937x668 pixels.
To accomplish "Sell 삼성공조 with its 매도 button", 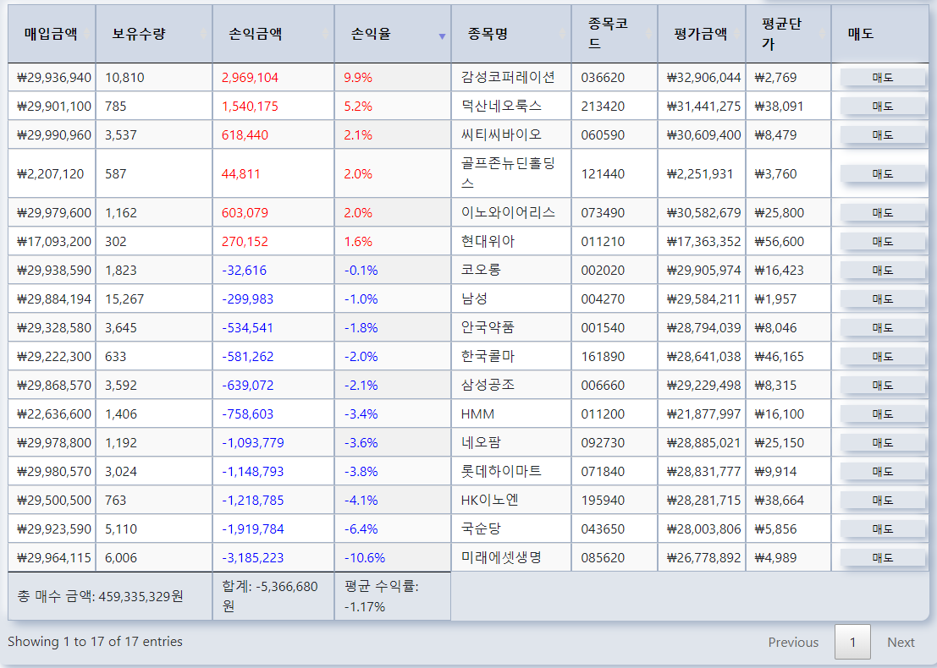I will coord(883,385).
